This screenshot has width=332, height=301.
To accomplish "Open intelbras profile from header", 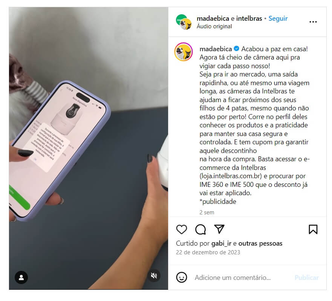I will pyautogui.click(x=249, y=18).
